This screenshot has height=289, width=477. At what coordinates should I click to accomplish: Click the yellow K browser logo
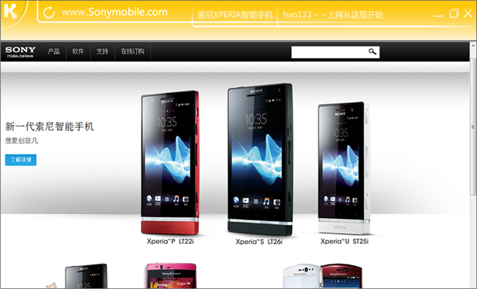coord(10,12)
